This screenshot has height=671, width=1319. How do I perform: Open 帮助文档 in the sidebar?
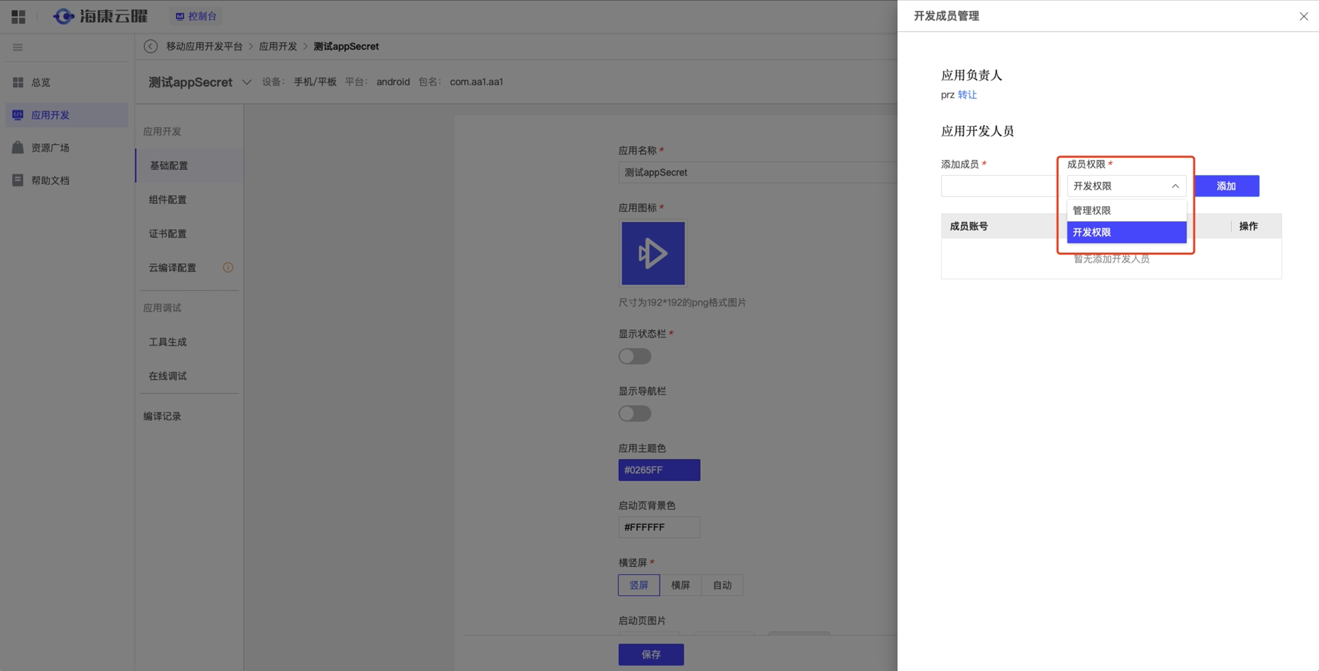(66, 181)
